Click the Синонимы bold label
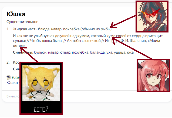 [23, 52]
